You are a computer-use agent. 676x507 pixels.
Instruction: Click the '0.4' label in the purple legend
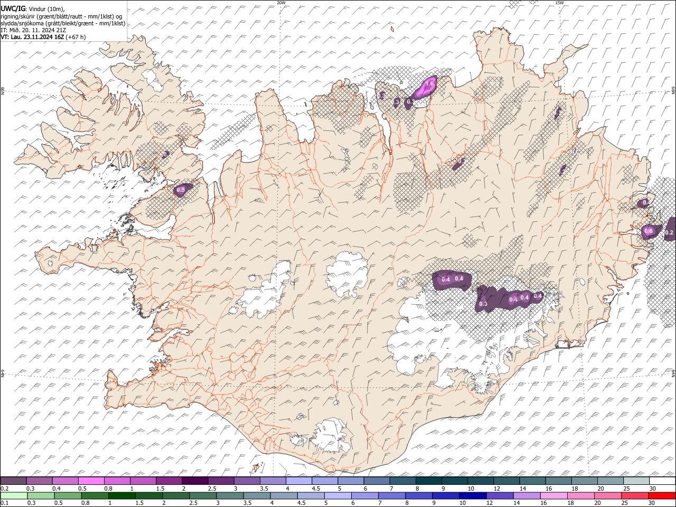57,489
